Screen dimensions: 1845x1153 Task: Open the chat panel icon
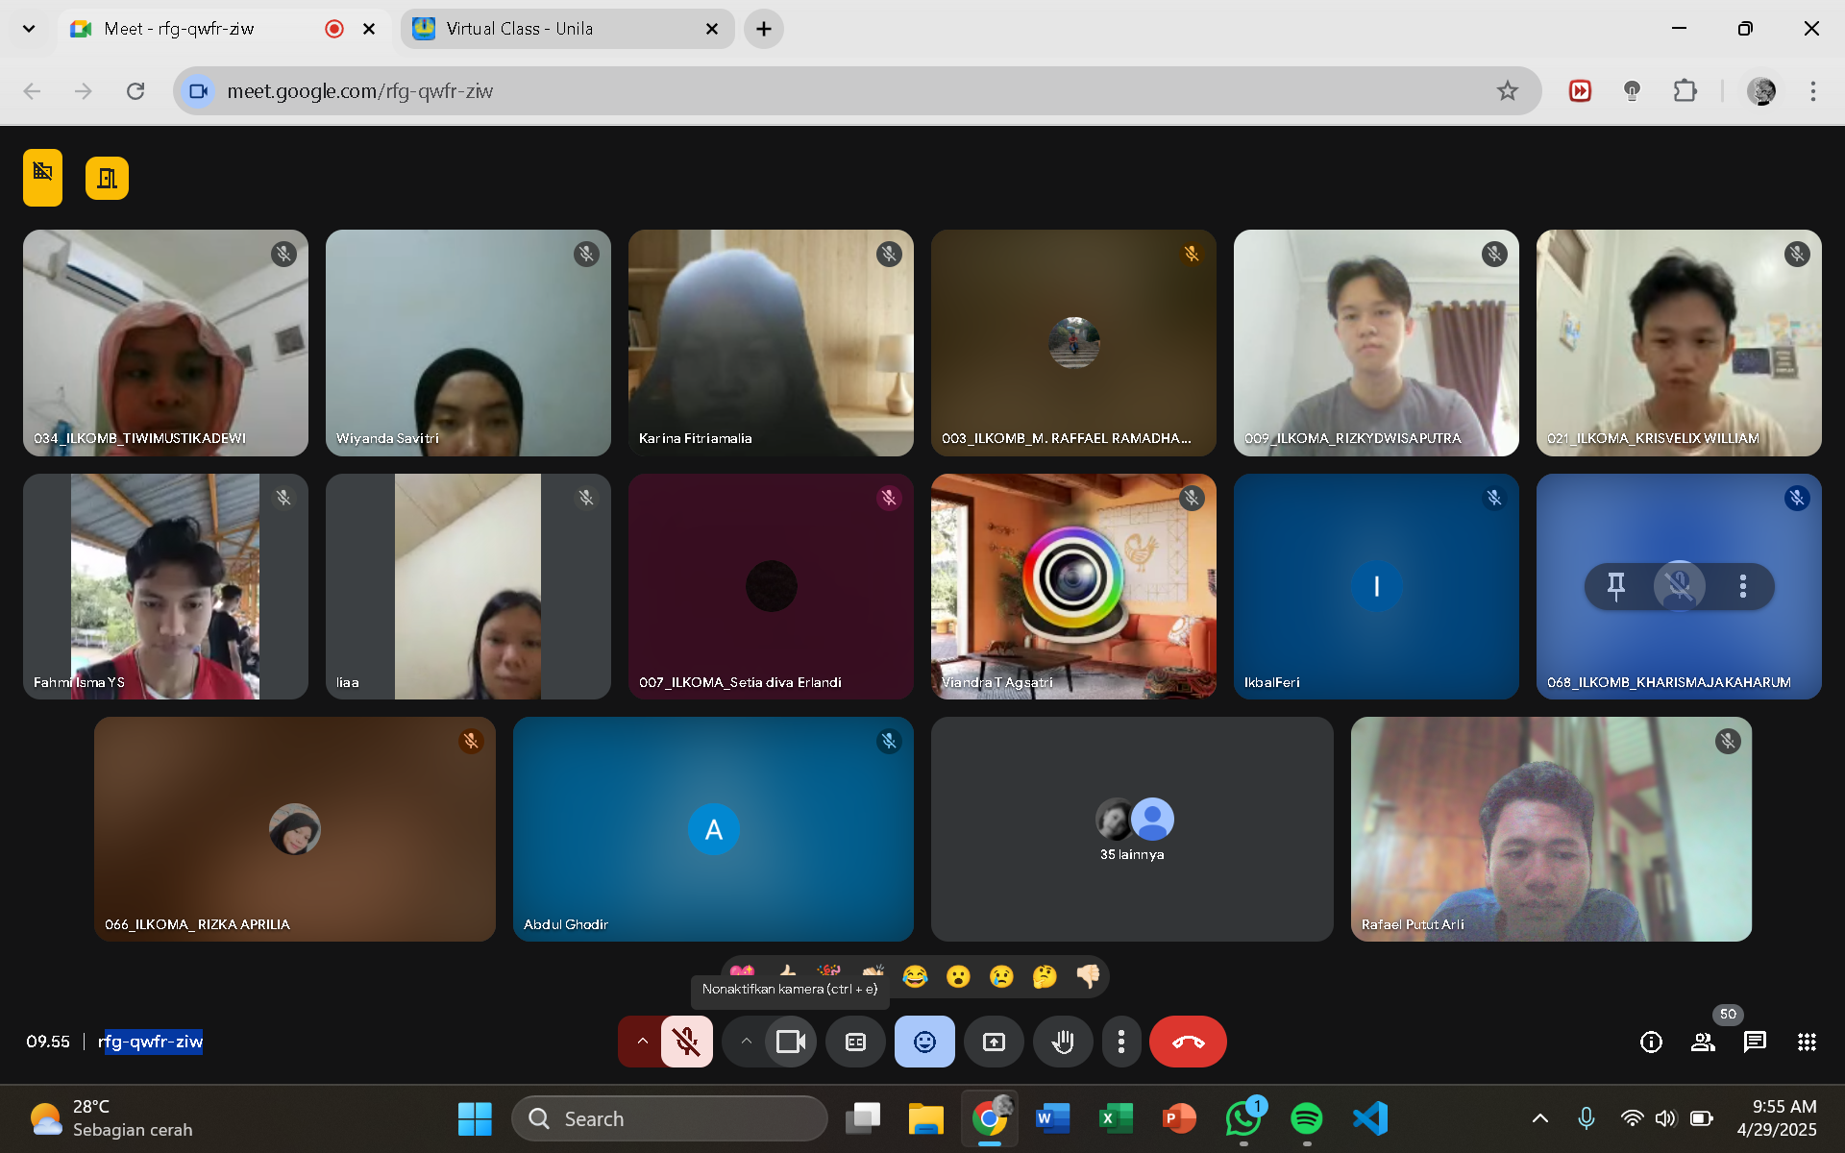coord(1755,1042)
